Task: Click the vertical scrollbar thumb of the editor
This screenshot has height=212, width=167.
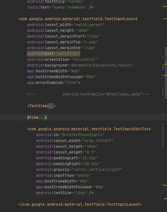Action: click(x=166, y=73)
